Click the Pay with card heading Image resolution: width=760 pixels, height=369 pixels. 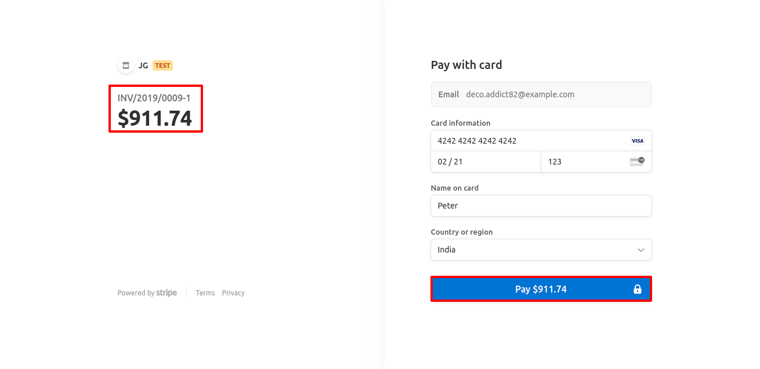[466, 65]
